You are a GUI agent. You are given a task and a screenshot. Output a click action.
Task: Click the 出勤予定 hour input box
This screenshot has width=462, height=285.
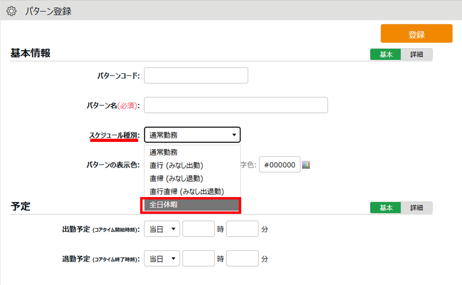(198, 229)
